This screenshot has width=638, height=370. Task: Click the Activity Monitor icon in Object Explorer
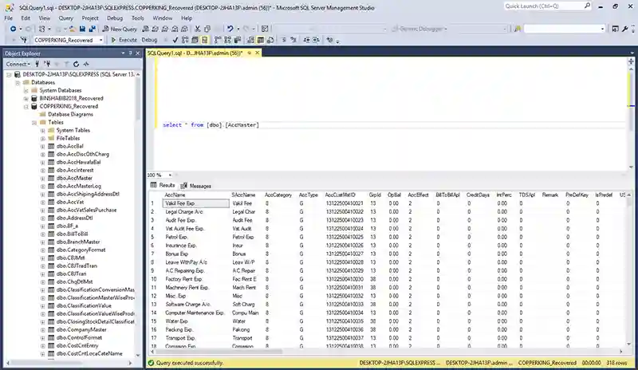point(86,64)
